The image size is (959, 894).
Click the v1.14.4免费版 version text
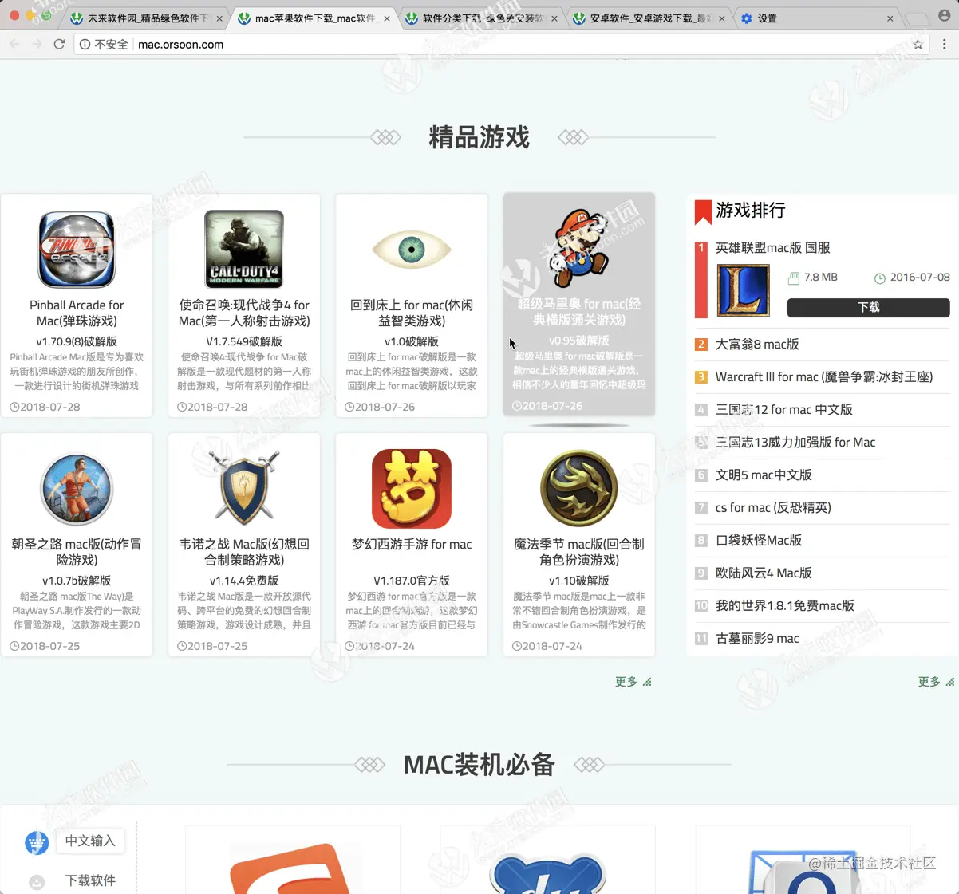click(244, 581)
